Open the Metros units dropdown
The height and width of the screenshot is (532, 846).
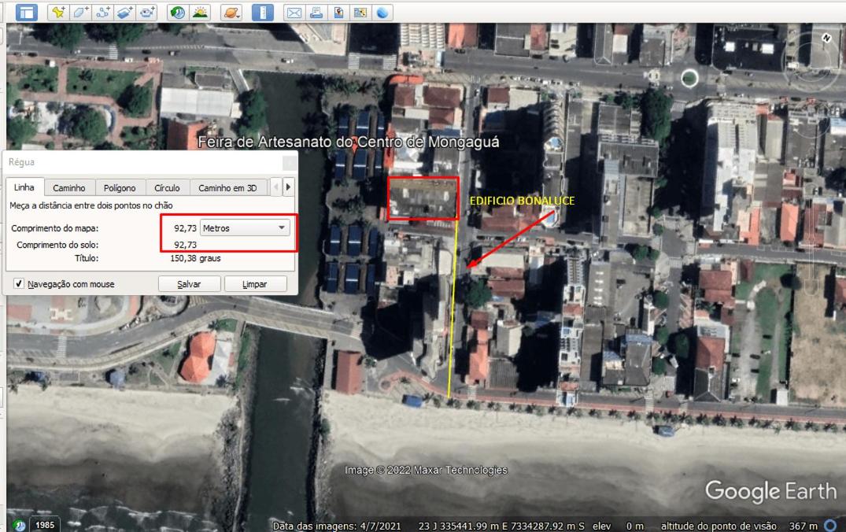[x=245, y=227]
